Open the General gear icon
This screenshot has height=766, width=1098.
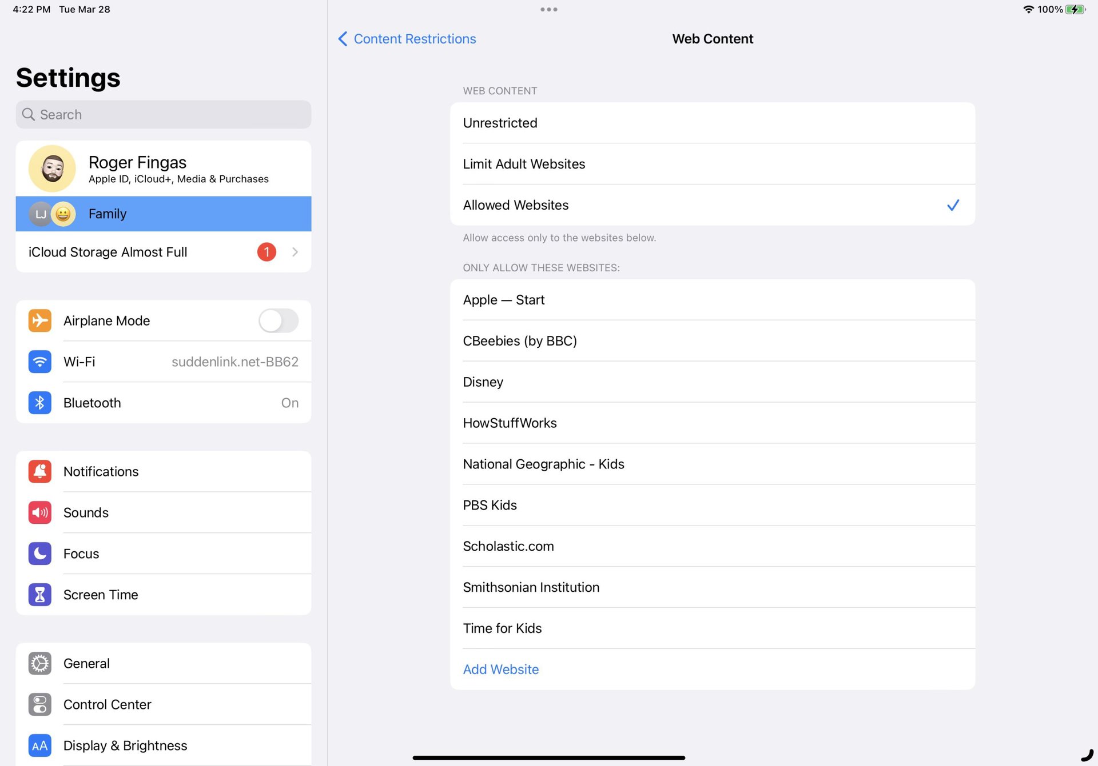pos(39,663)
